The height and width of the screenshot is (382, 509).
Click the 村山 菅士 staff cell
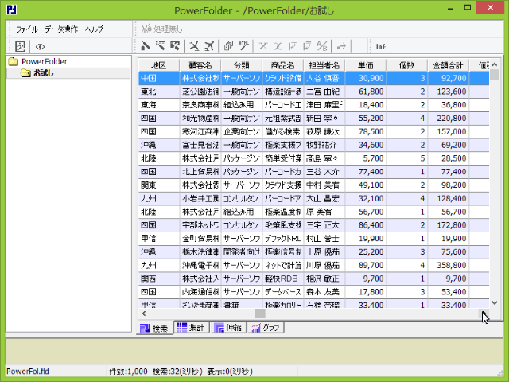coord(324,239)
